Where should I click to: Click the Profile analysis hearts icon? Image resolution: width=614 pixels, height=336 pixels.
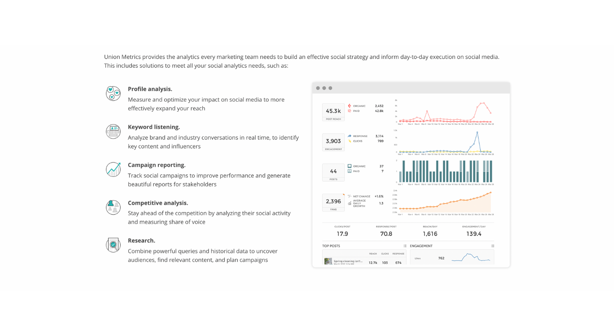coord(113,93)
